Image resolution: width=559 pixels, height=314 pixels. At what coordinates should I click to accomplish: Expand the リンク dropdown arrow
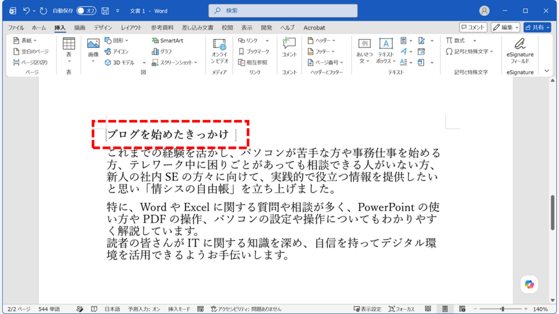pos(267,40)
